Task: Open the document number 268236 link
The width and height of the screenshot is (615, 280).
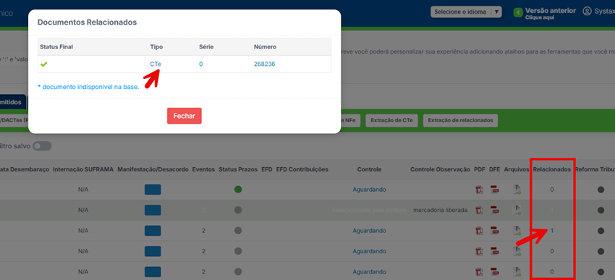Action: (264, 64)
